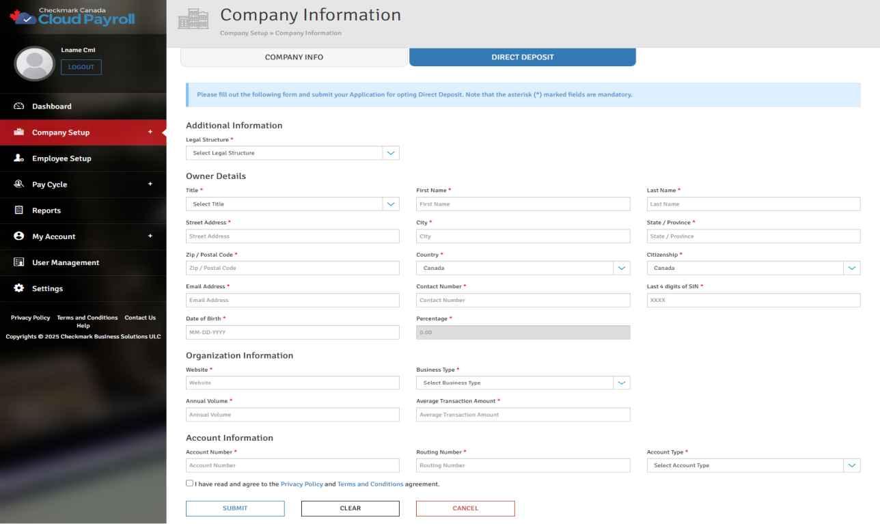Viewport: 880px width, 524px height.
Task: Click the Employee Setup person icon
Action: point(19,158)
